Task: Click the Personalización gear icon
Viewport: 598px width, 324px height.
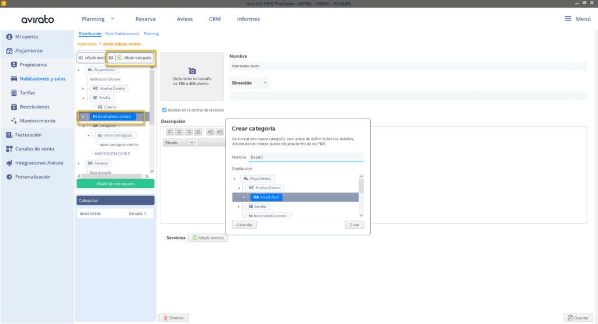Action: pyautogui.click(x=9, y=177)
